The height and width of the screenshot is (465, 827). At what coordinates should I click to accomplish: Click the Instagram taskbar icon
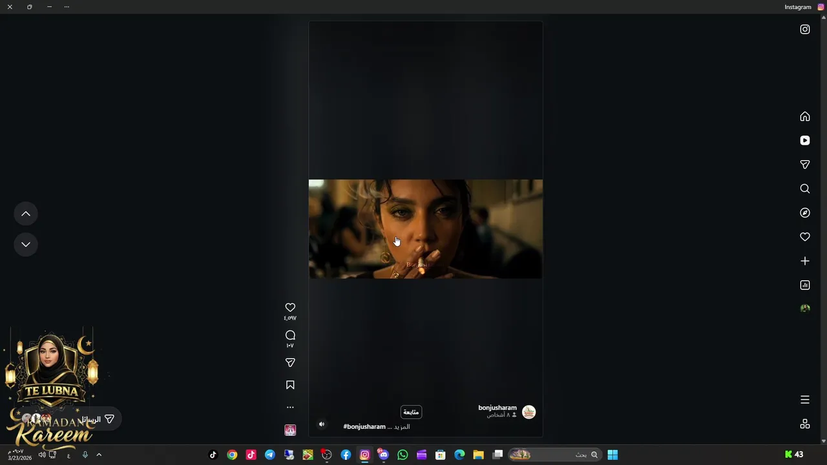coord(364,455)
